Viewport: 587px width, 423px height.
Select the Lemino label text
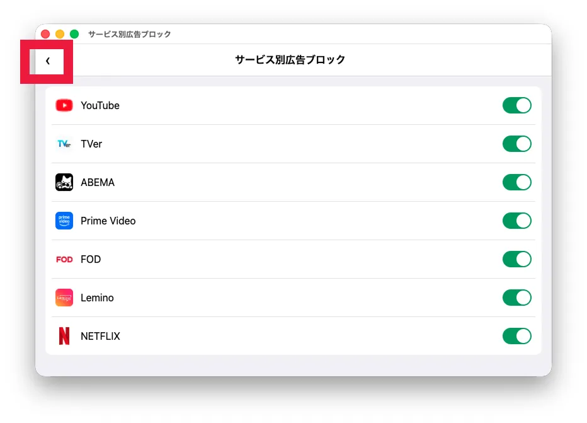pos(97,298)
